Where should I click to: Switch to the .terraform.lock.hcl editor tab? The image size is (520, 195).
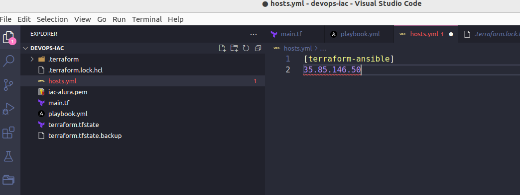pos(489,34)
